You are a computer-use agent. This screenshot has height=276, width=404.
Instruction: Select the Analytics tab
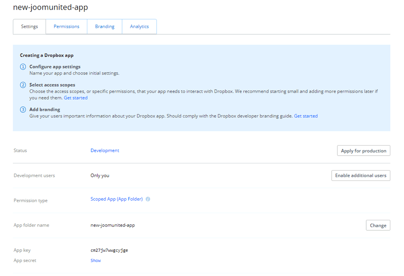139,27
